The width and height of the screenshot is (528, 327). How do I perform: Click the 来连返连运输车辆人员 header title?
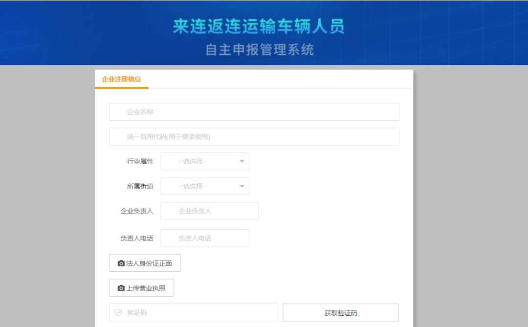click(259, 26)
